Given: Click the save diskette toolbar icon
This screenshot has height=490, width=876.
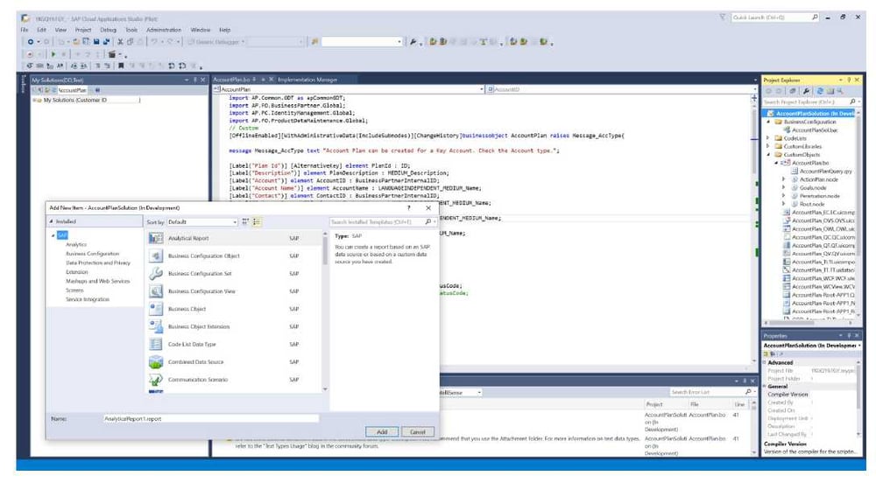Looking at the screenshot, I should click(x=96, y=42).
